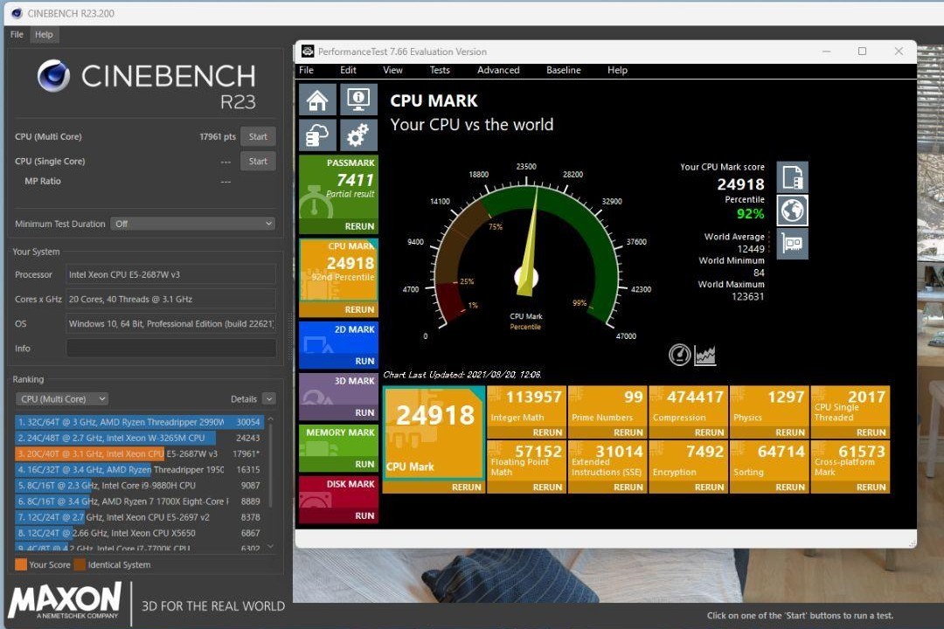This screenshot has width=944, height=629.
Task: Open the PerformanceTest View menu
Action: 392,70
